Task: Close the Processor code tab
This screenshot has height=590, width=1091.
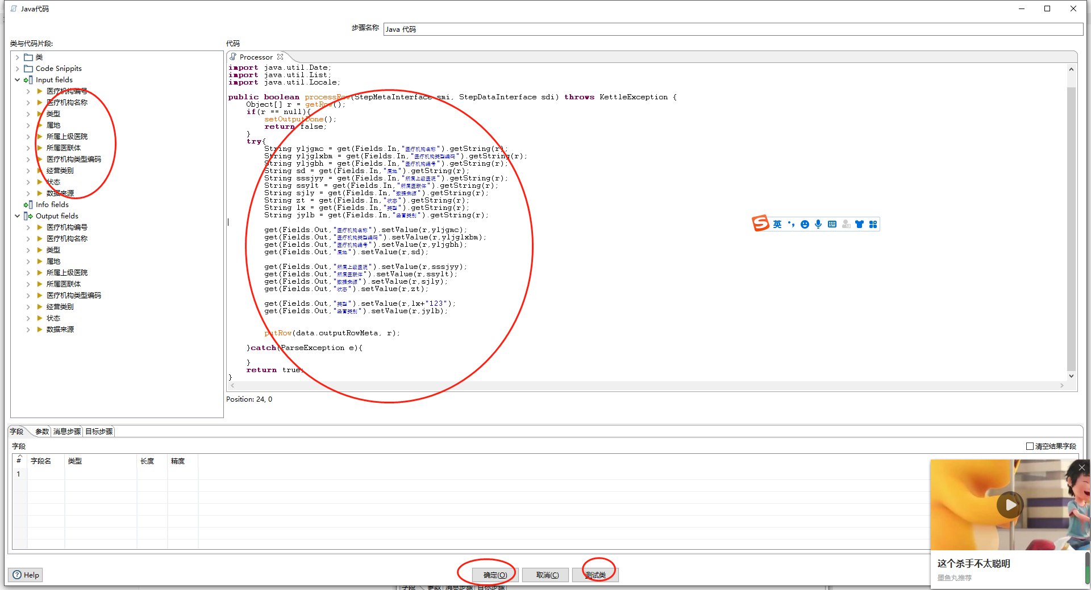Action: pos(280,57)
